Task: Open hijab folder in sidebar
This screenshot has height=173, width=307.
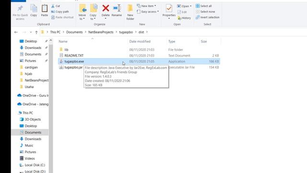Action: point(28,74)
